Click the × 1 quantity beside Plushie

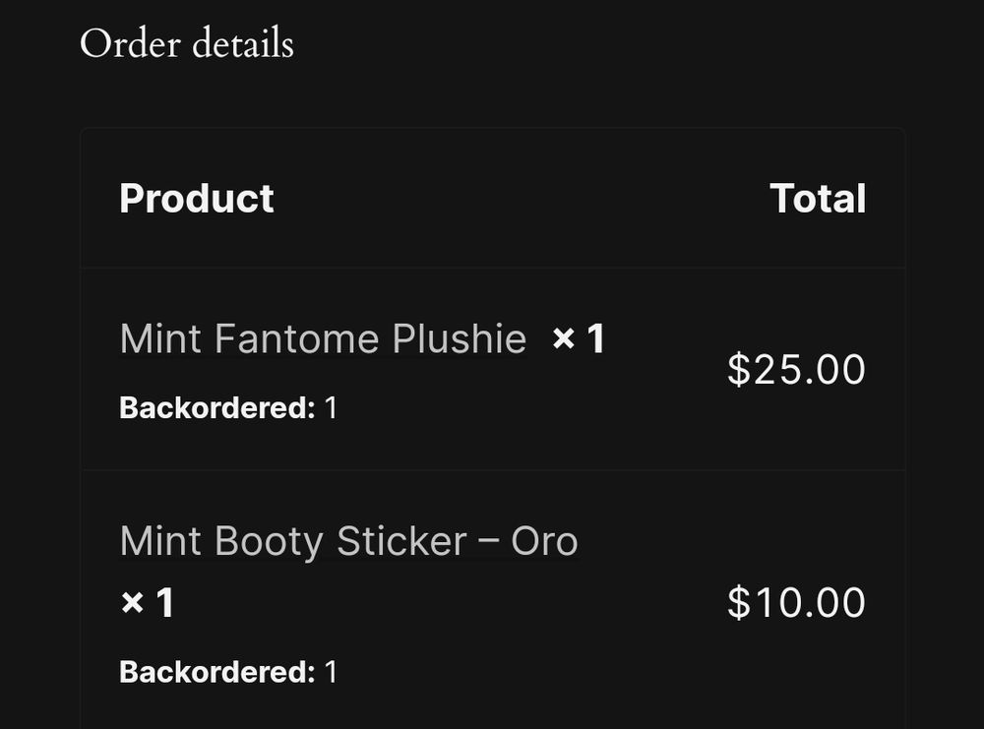click(578, 338)
